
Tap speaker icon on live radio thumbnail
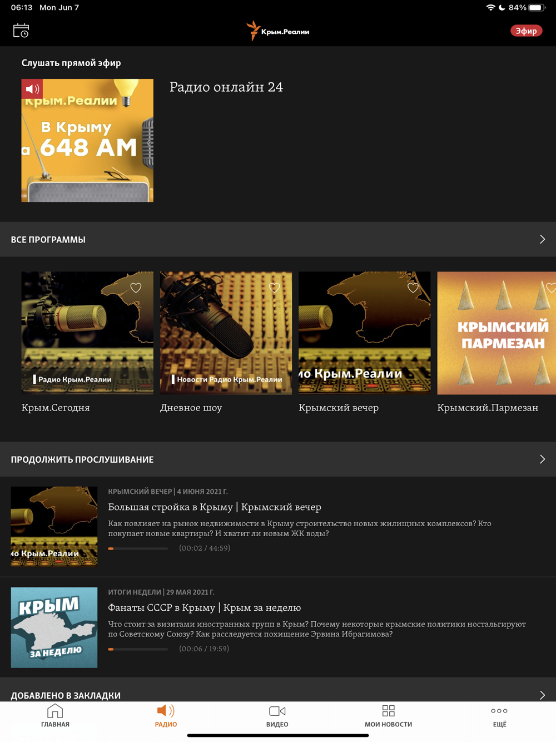click(32, 89)
